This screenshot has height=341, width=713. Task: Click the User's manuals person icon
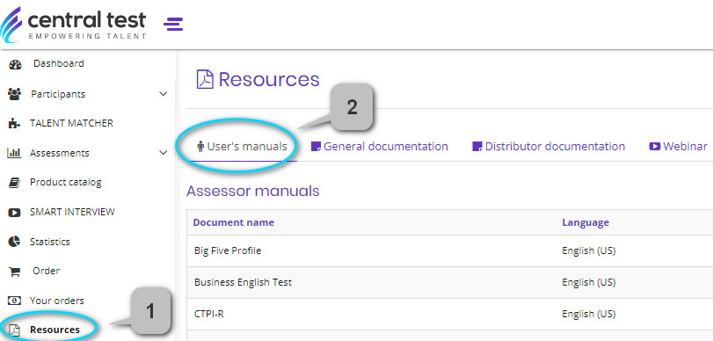click(x=200, y=147)
